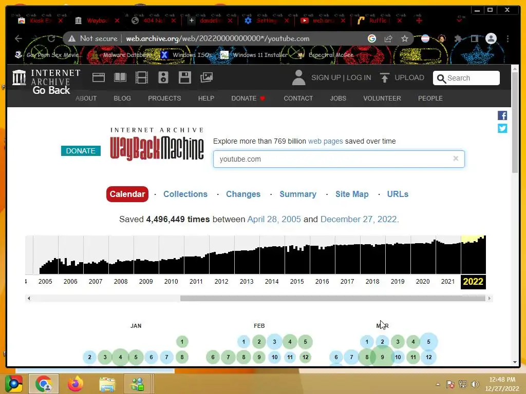Share page via Twitter icon
The width and height of the screenshot is (526, 394).
pyautogui.click(x=502, y=128)
